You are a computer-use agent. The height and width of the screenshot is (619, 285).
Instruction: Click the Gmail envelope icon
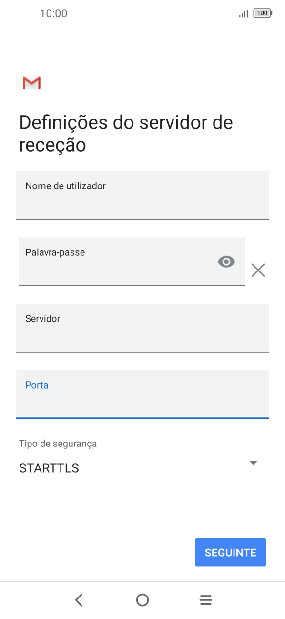pyautogui.click(x=31, y=83)
